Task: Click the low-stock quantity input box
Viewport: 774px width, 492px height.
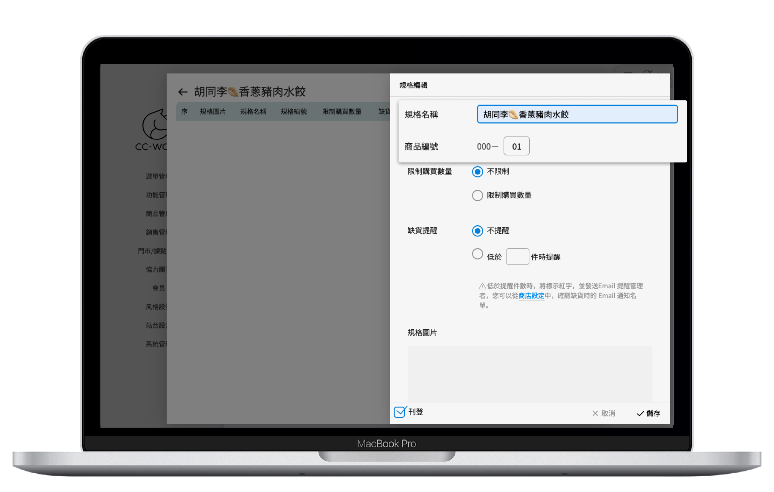Action: click(x=517, y=256)
